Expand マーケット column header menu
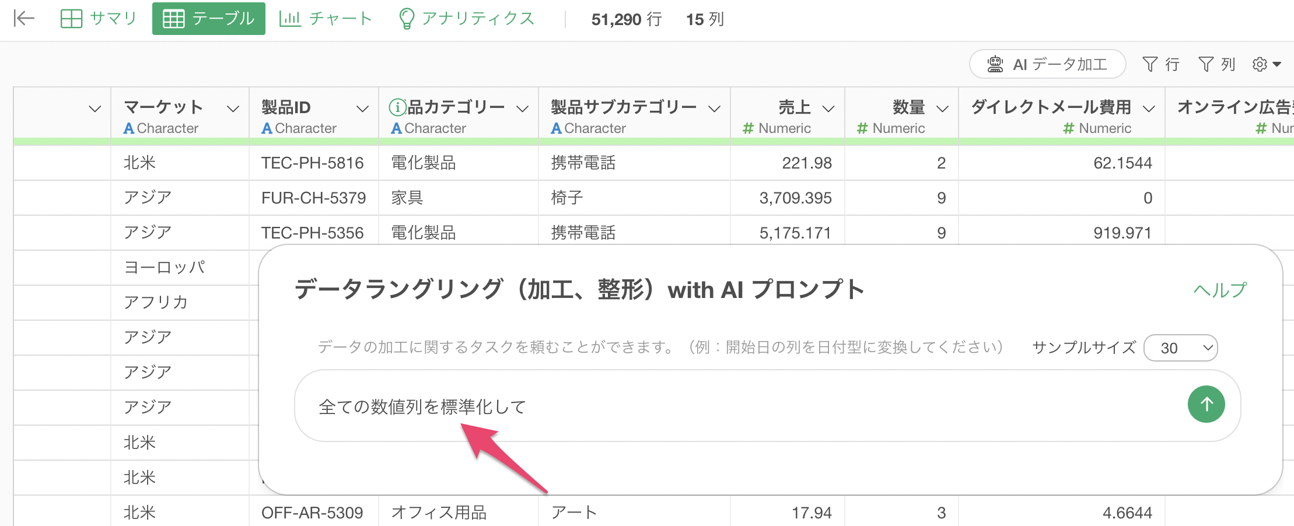This screenshot has height=526, width=1294. (x=233, y=108)
